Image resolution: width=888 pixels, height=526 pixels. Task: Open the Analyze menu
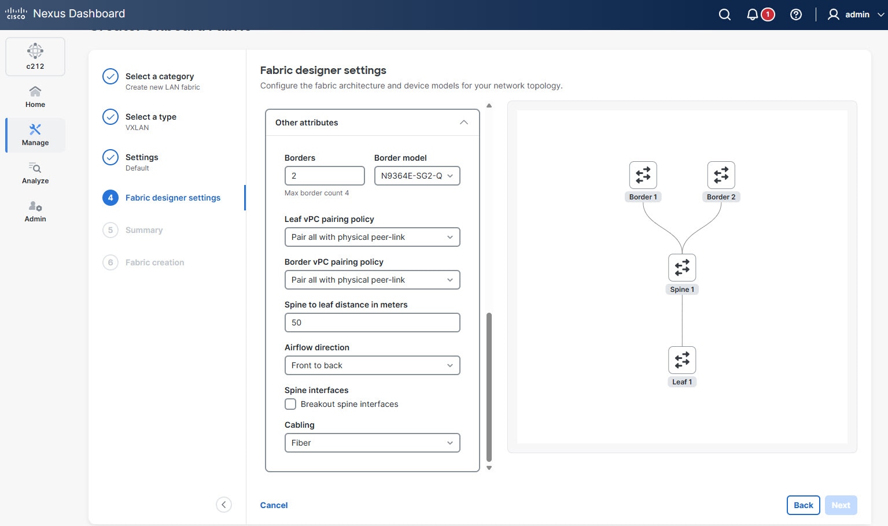[x=35, y=173]
